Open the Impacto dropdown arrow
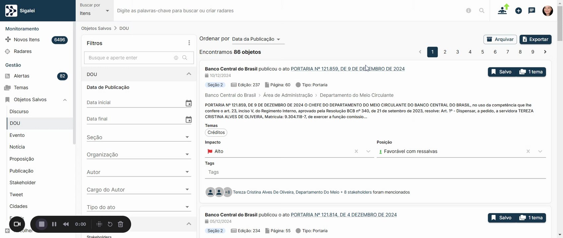 click(x=368, y=151)
